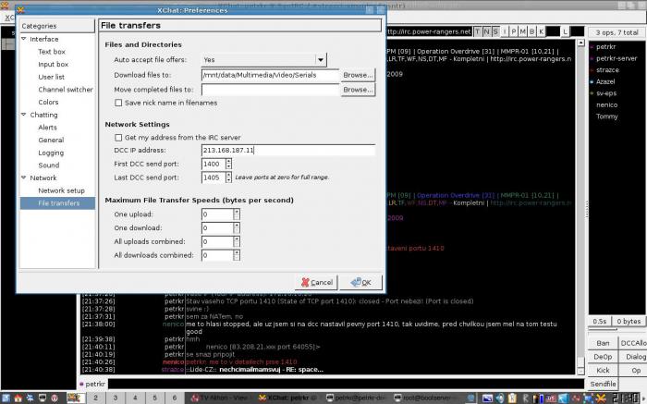Launch the terminal icon in the taskbar panel

43,398
